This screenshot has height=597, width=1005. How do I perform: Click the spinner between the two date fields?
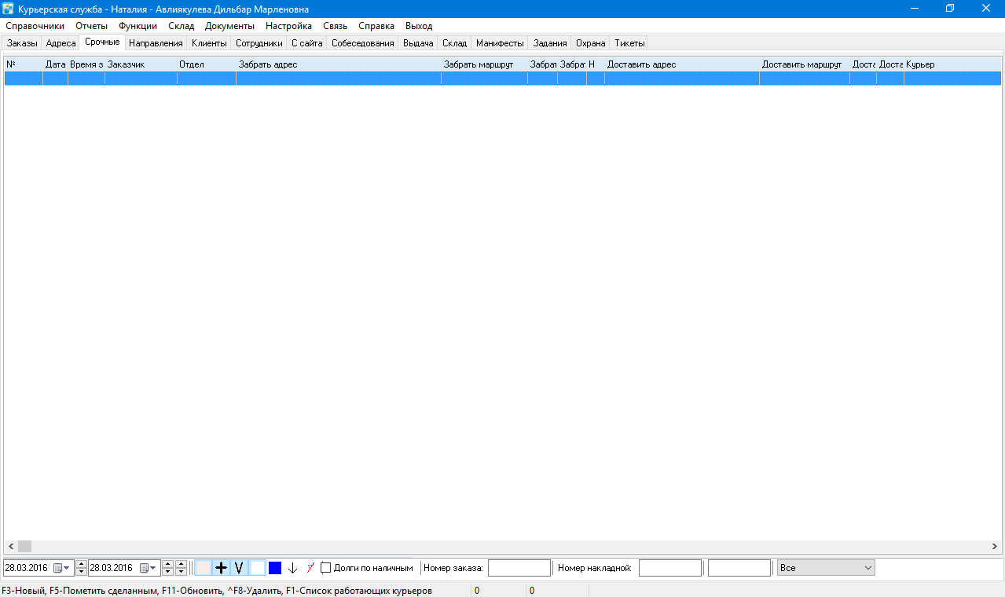pyautogui.click(x=81, y=568)
